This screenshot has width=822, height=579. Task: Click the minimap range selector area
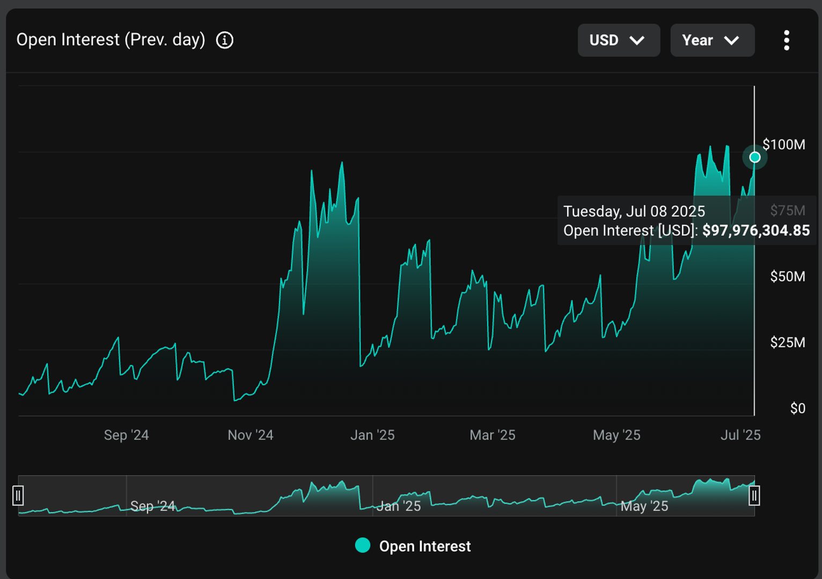point(386,496)
